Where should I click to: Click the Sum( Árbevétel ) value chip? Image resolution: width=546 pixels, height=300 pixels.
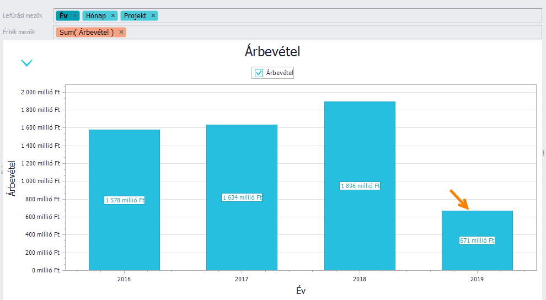point(87,32)
